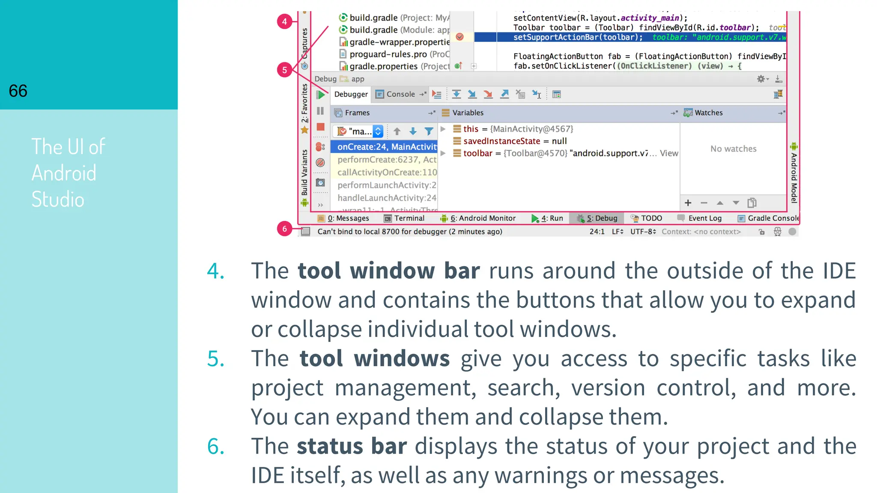Select savedInstanceState = null variable
This screenshot has width=877, height=493.
click(510, 141)
